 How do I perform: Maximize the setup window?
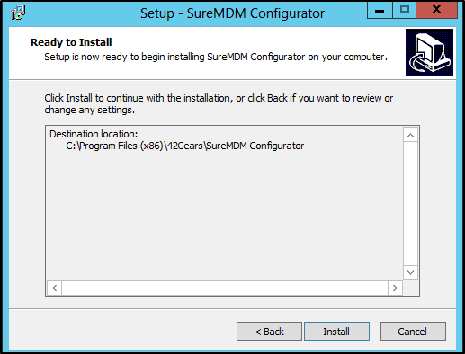coord(404,10)
